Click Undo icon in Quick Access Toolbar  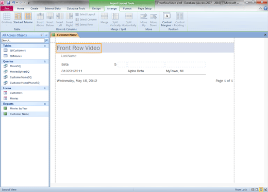pyautogui.click(x=14, y=3)
